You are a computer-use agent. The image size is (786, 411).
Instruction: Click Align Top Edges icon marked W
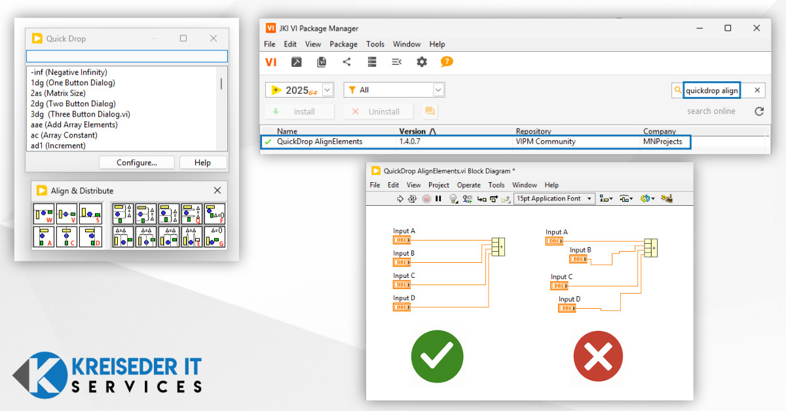click(45, 214)
